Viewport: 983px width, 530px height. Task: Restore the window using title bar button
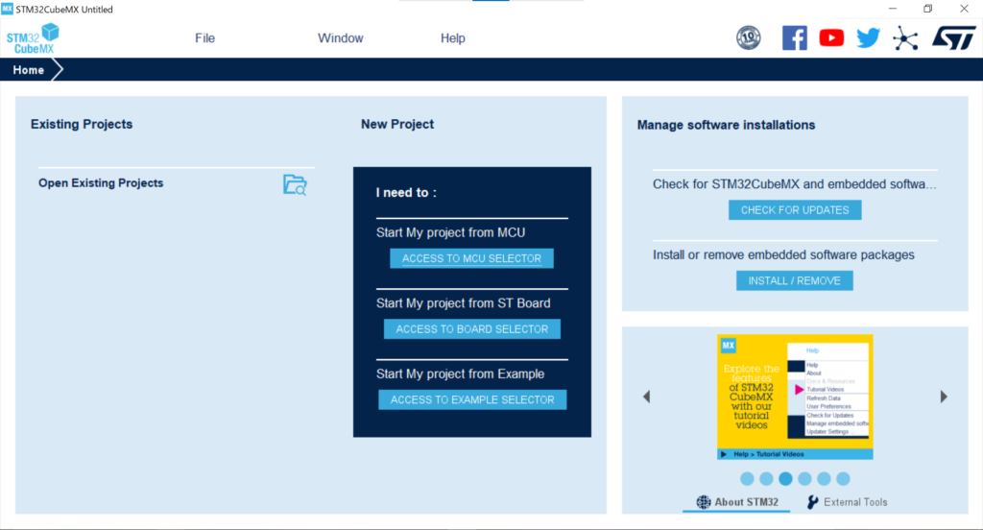coord(928,9)
